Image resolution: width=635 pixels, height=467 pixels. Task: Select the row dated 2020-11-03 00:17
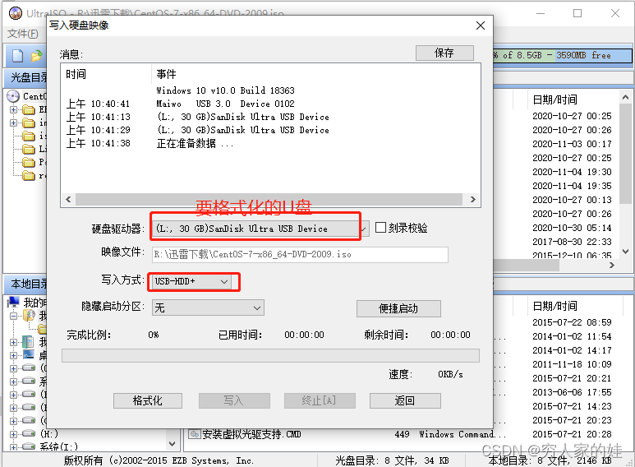click(572, 145)
